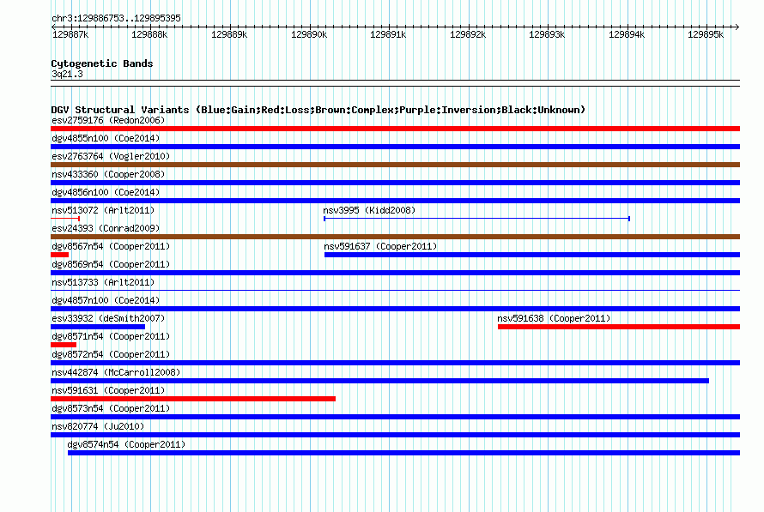Open esv2763764 (Vogler2010) variant label
The width and height of the screenshot is (764, 512).
click(x=111, y=156)
